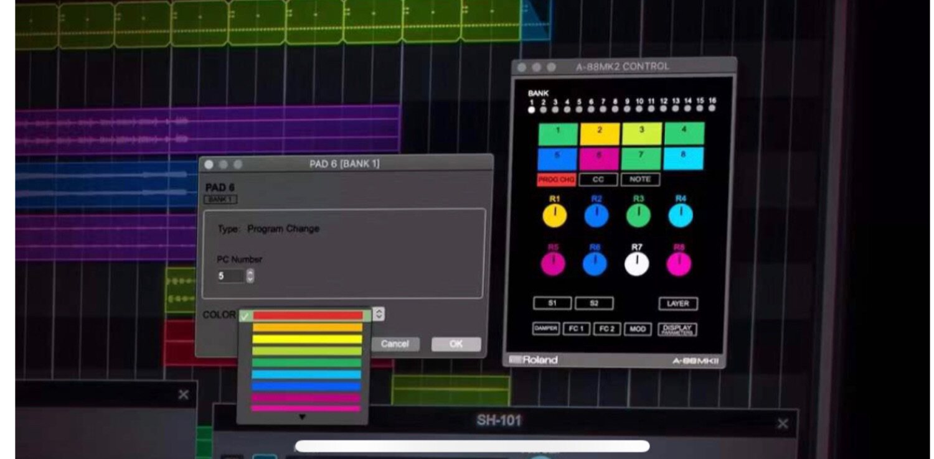Click lime pad 3

pyautogui.click(x=642, y=133)
